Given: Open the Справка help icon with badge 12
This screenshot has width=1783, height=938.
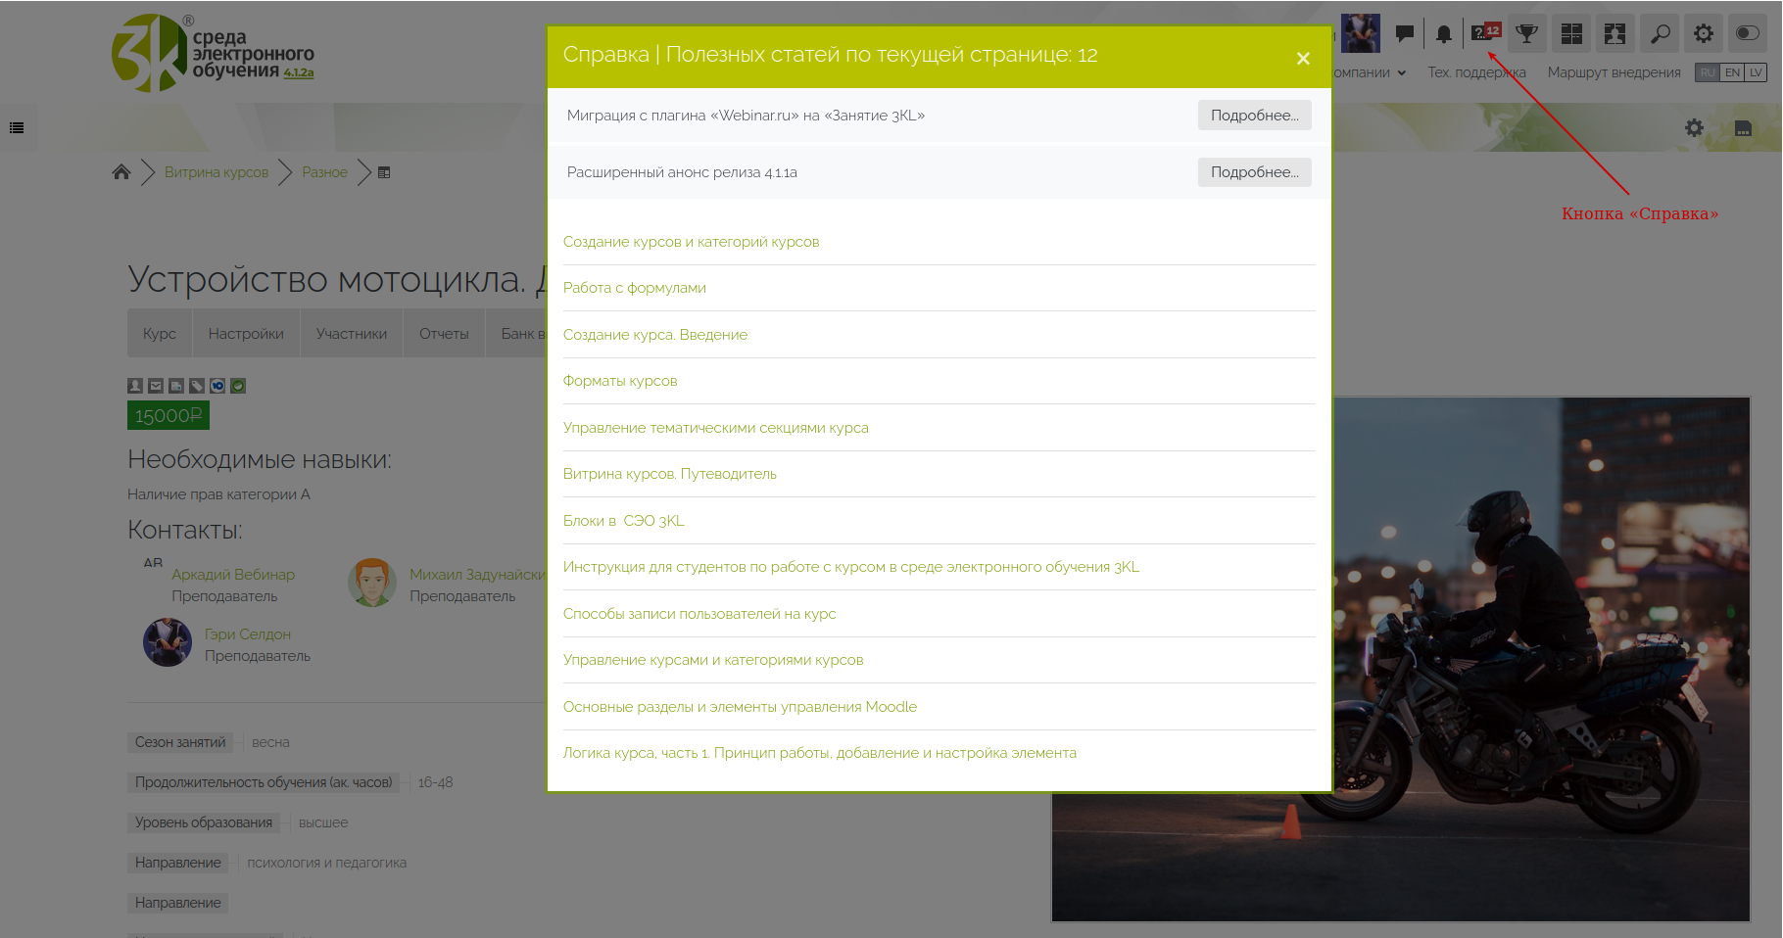Looking at the screenshot, I should [1484, 33].
